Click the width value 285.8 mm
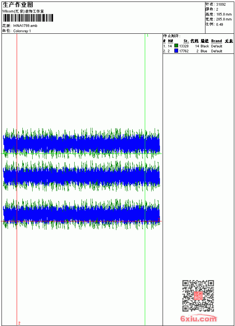The width and height of the screenshot is (235, 326). 224,19
